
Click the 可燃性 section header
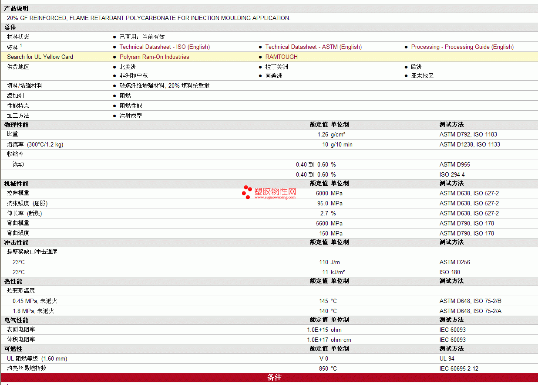tap(13, 349)
